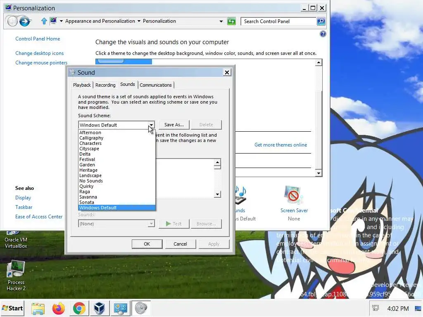This screenshot has height=317, width=423.
Task: Select Garden sound scheme
Action: tap(116, 165)
